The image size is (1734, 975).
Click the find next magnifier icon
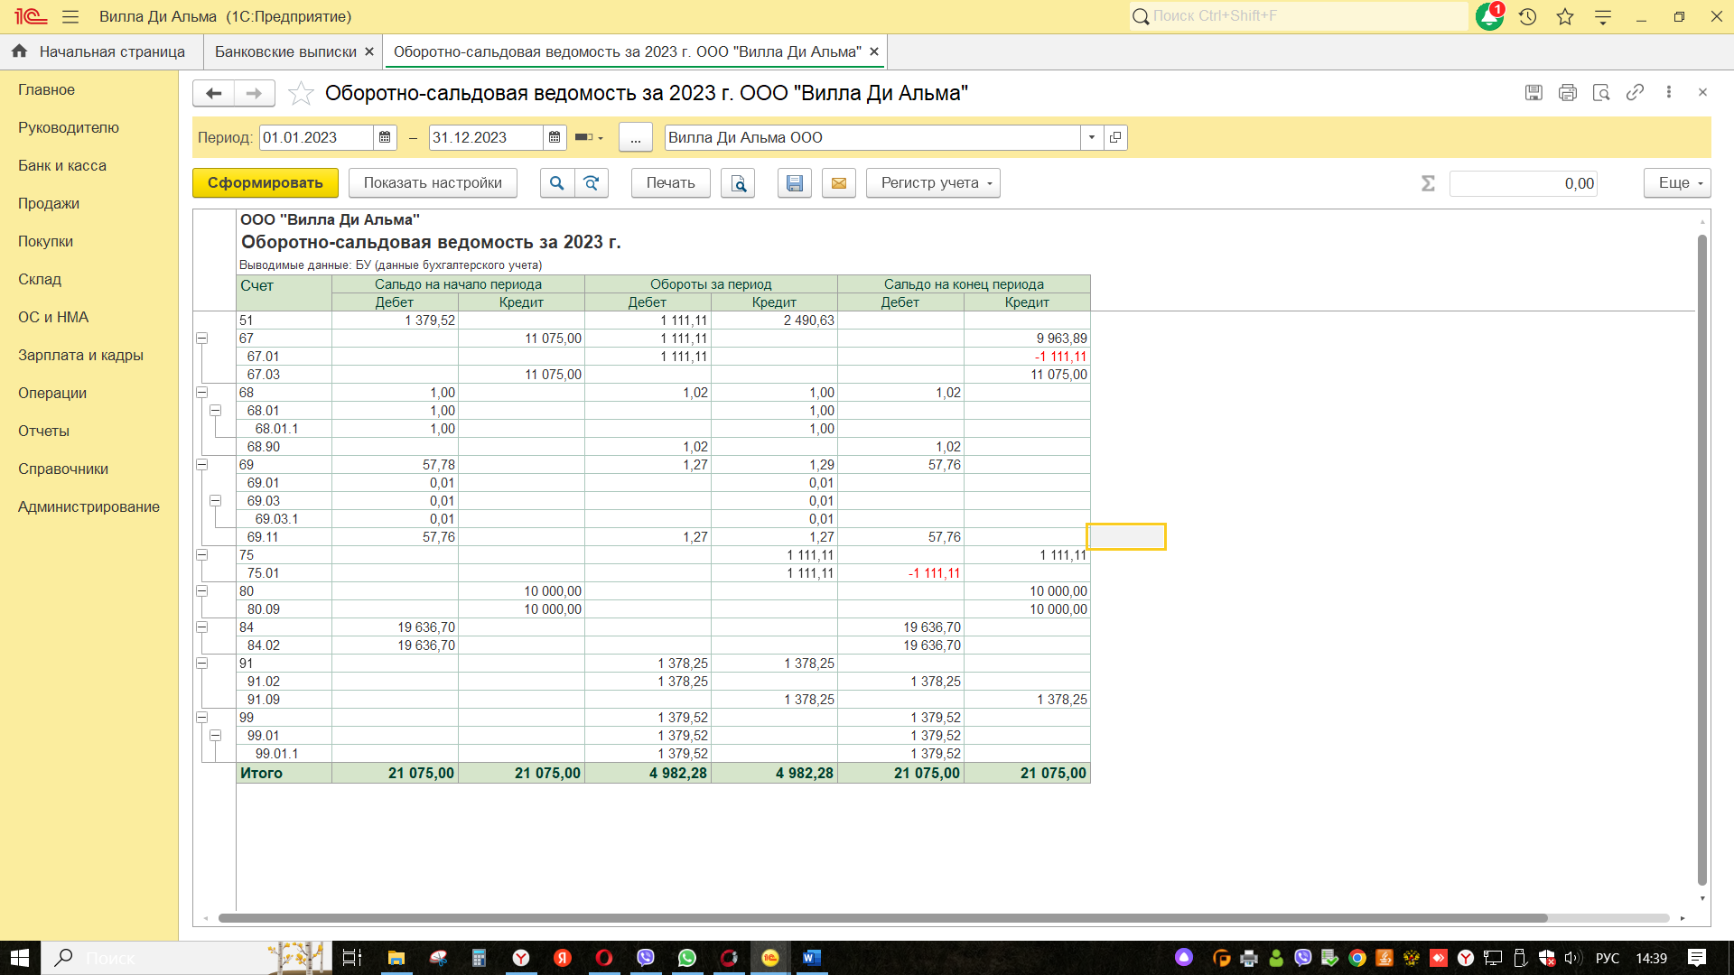pyautogui.click(x=592, y=183)
